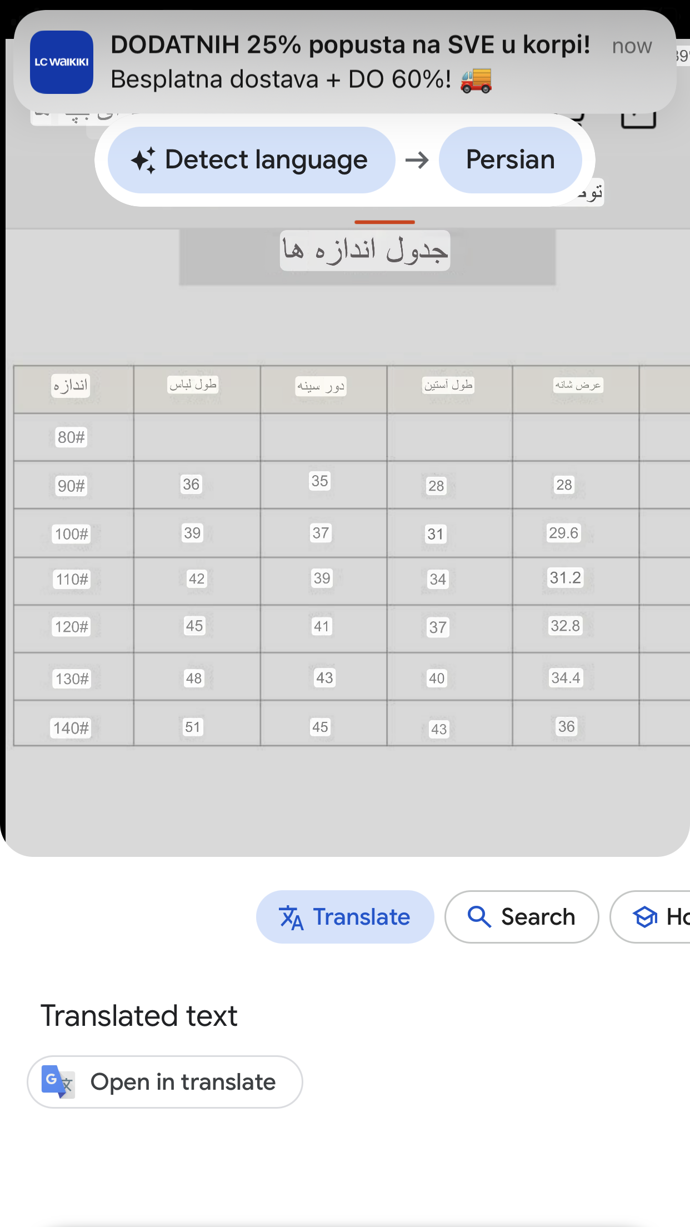Click the Translate mode icon
Image resolution: width=690 pixels, height=1227 pixels.
[x=291, y=917]
